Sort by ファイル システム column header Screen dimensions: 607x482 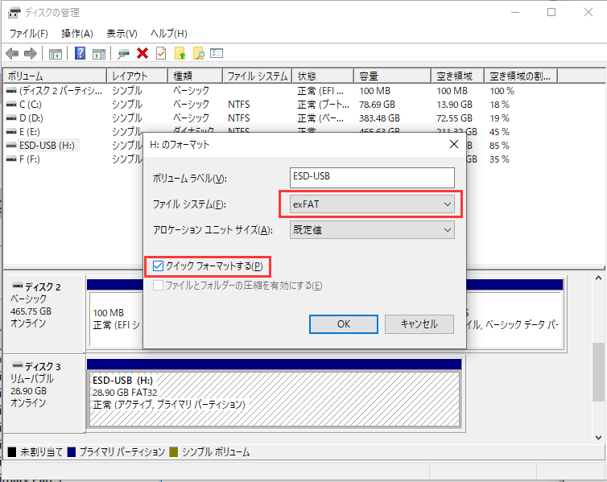click(258, 76)
